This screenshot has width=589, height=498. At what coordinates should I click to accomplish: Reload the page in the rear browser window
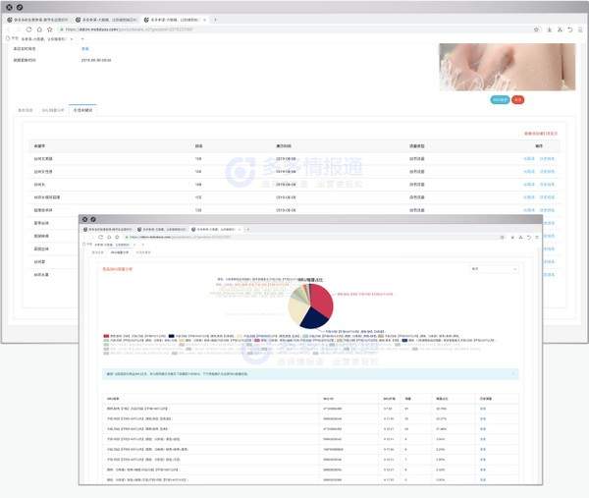coord(28,29)
